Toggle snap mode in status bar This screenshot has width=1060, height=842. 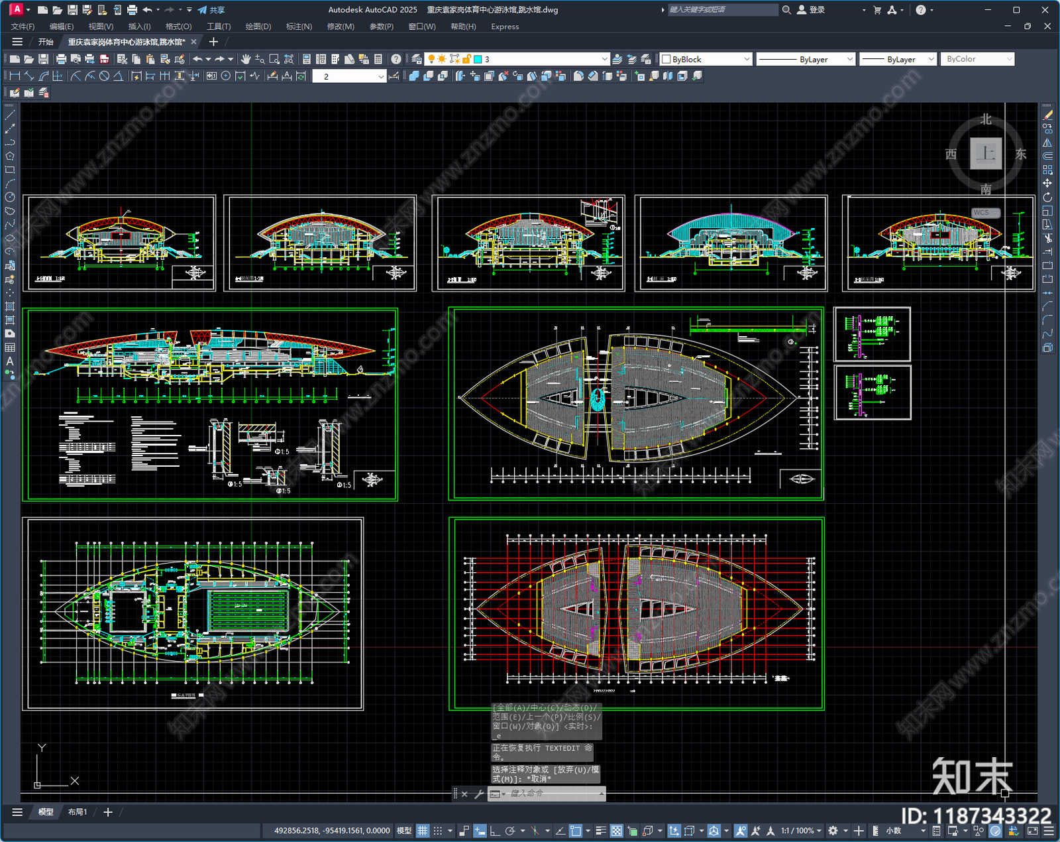click(x=438, y=831)
